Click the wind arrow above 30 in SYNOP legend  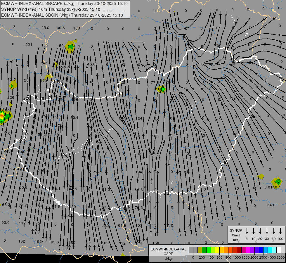click(x=267, y=231)
